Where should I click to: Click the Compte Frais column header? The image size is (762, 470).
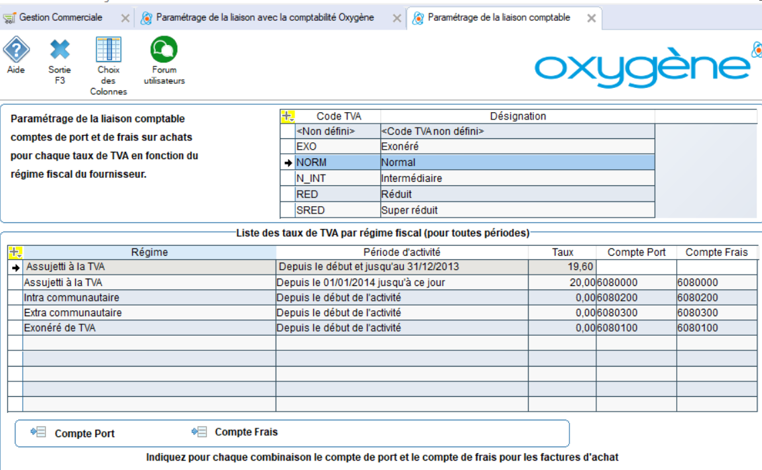[716, 252]
